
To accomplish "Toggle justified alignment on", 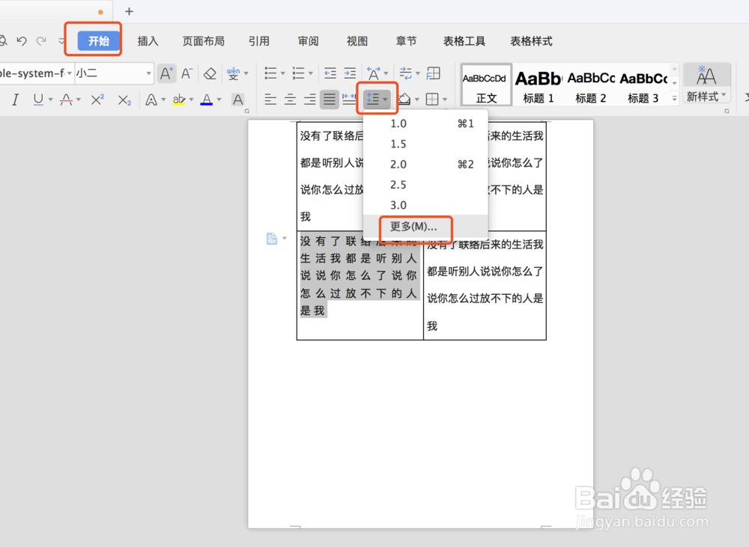I will 330,98.
